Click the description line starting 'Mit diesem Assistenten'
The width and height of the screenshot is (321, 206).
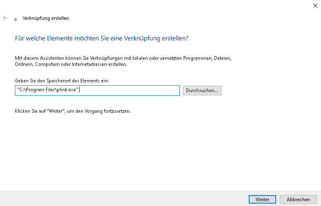[123, 58]
